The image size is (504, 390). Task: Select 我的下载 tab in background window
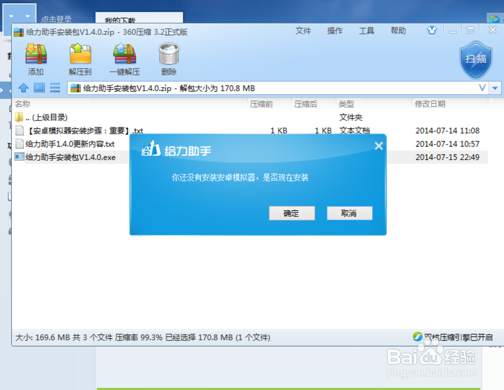coord(139,18)
